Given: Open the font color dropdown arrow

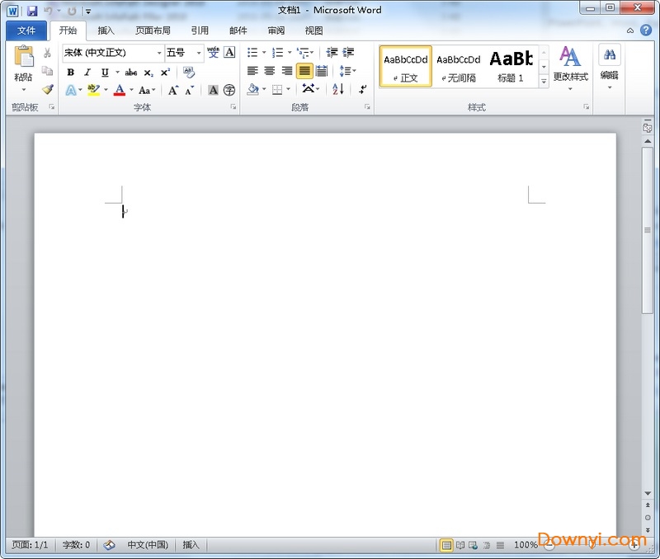Looking at the screenshot, I should click(131, 90).
